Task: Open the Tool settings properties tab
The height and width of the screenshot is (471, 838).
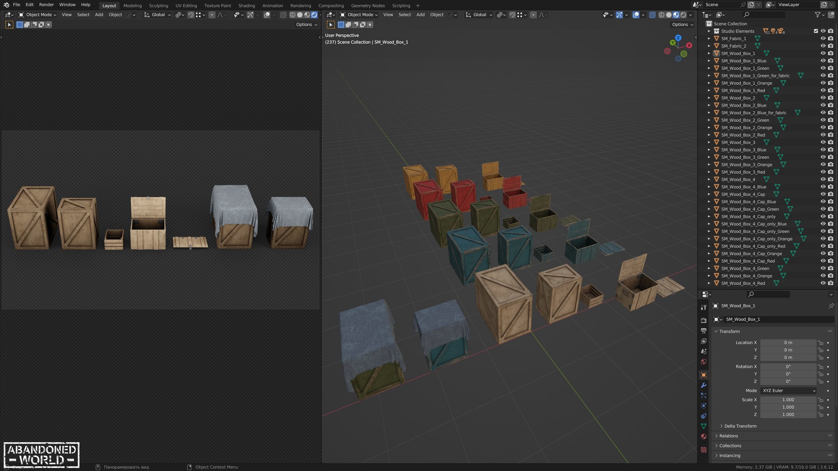Action: point(704,307)
